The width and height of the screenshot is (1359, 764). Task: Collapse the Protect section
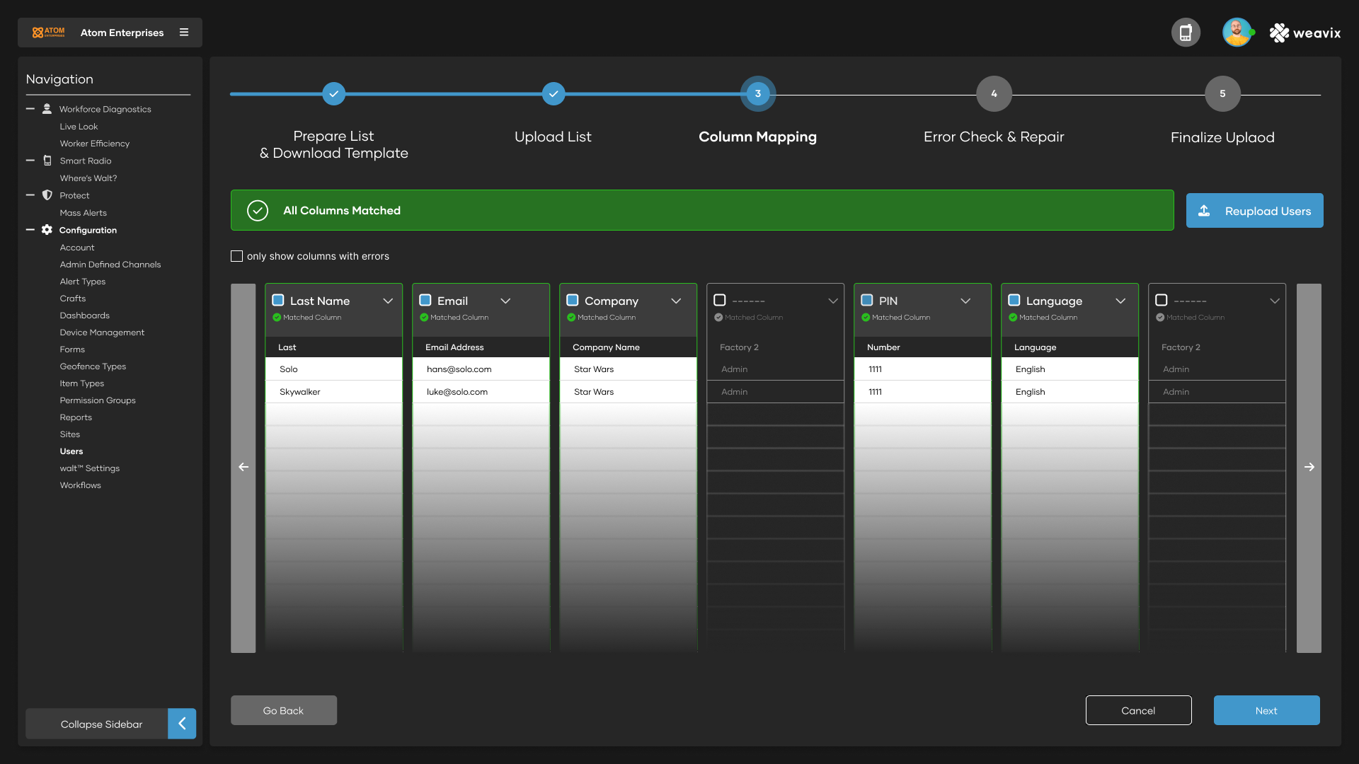coord(30,195)
